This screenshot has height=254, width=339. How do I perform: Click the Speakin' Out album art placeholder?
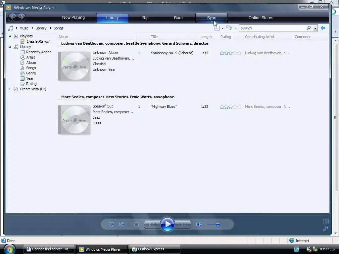pos(74,120)
